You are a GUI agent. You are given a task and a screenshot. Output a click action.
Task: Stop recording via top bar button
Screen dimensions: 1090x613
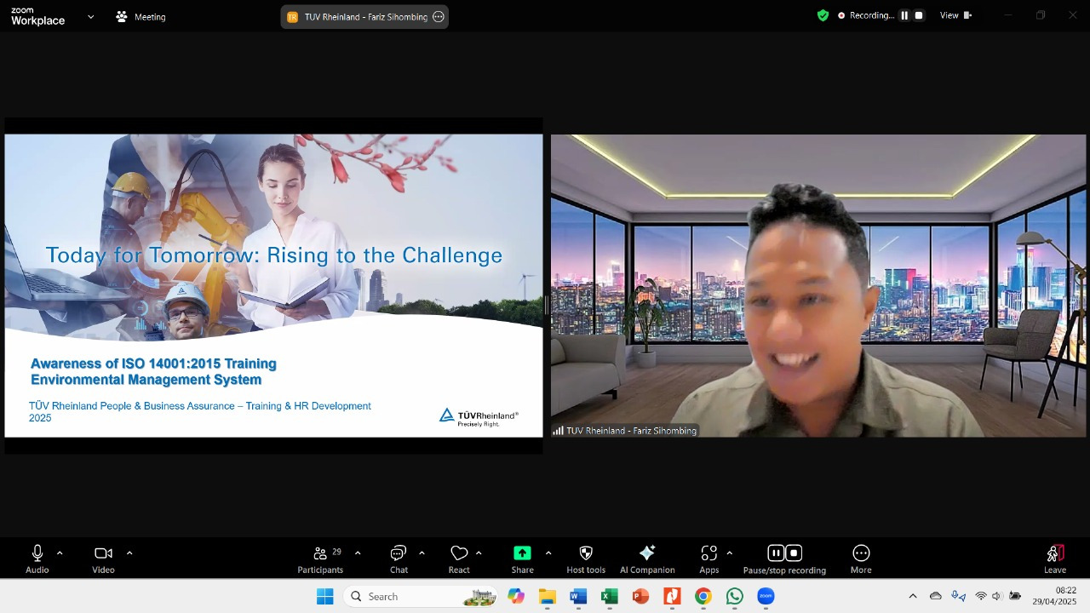click(919, 15)
